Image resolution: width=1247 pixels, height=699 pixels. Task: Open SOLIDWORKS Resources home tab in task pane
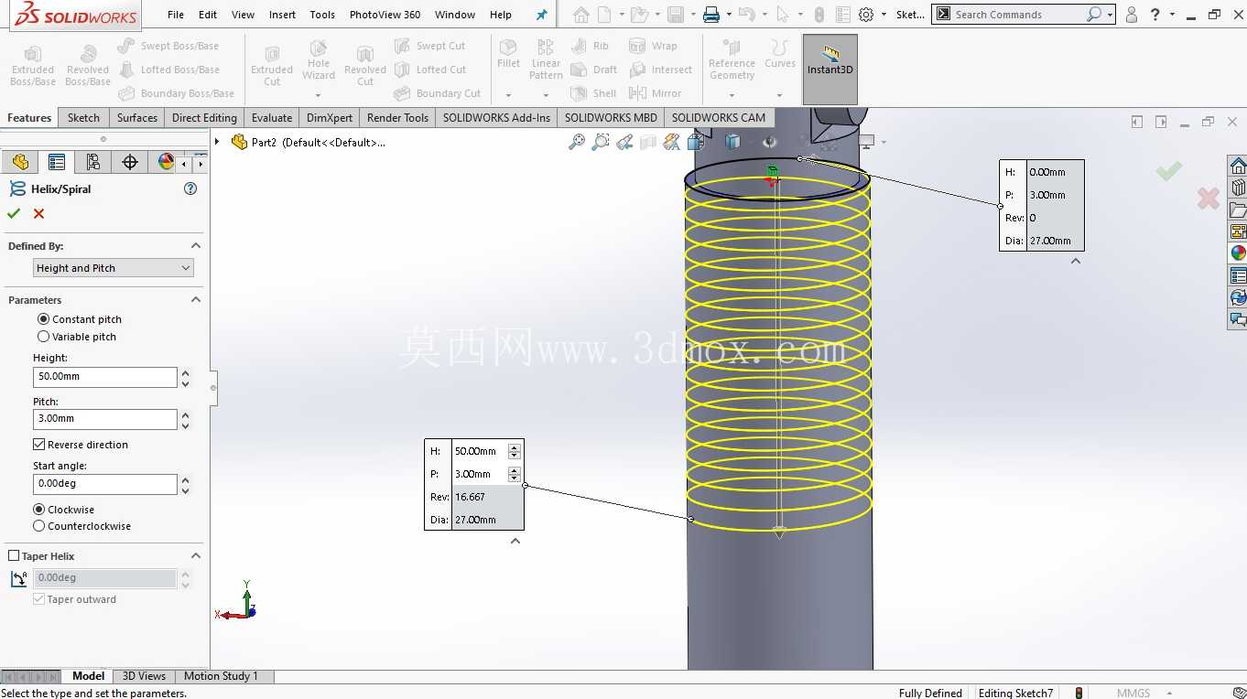(1238, 166)
